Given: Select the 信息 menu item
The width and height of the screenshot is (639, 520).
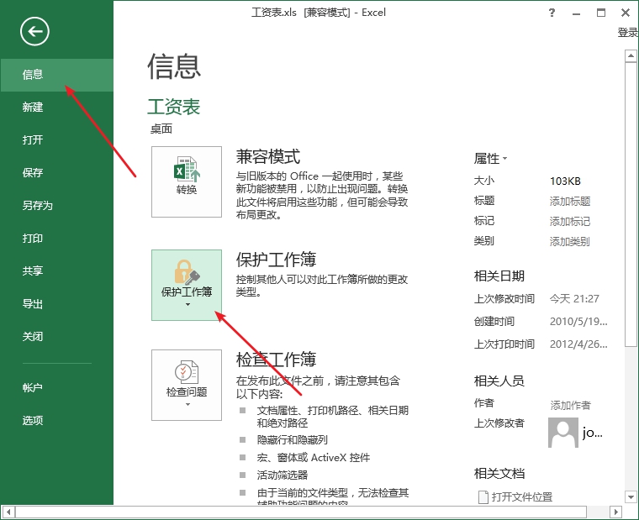Looking at the screenshot, I should (x=56, y=75).
